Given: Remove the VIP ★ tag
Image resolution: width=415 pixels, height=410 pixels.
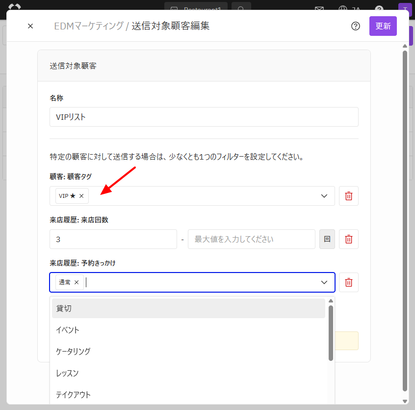Looking at the screenshot, I should point(81,196).
